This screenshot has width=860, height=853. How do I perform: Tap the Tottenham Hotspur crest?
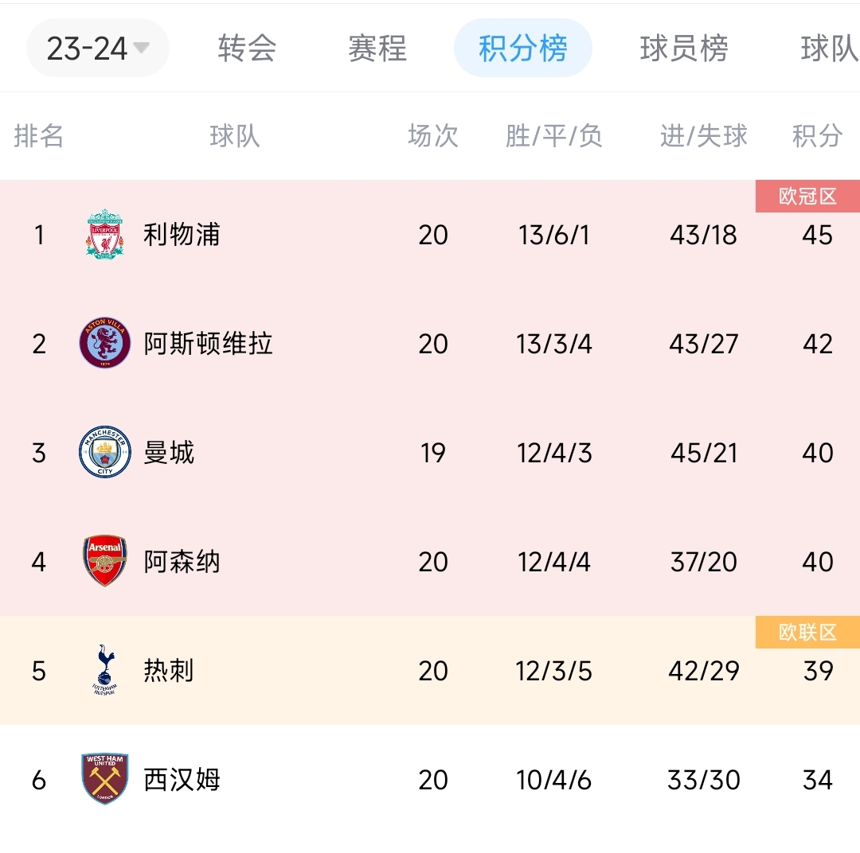(105, 670)
